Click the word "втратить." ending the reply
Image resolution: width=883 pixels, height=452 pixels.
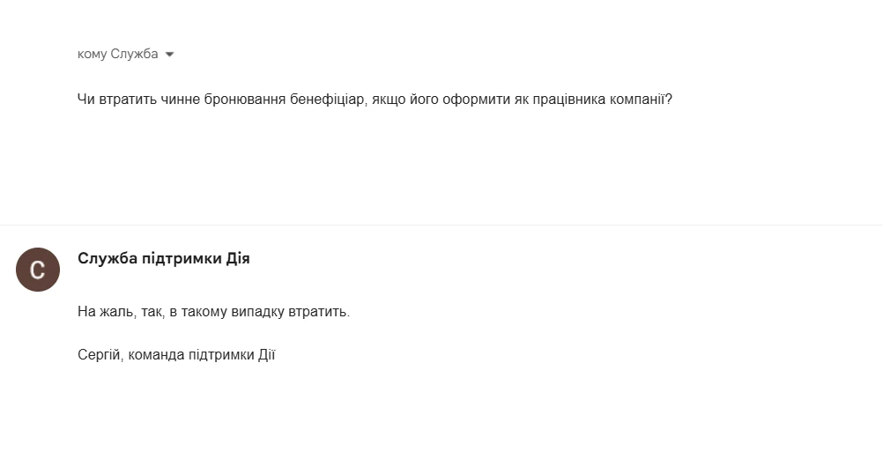tap(319, 312)
